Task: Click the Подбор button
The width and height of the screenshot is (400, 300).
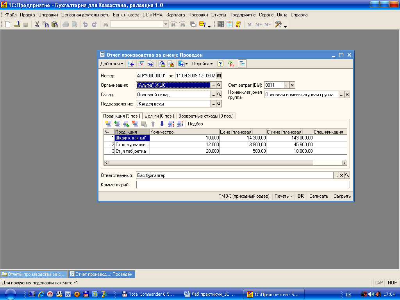Action: pyautogui.click(x=195, y=124)
